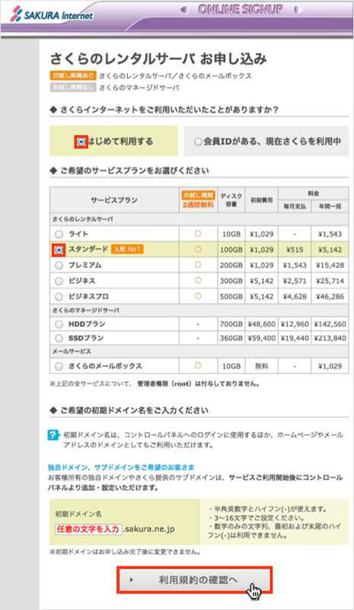This screenshot has width=354, height=610.
Task: Click the 初期費用 column header
Action: point(262,201)
